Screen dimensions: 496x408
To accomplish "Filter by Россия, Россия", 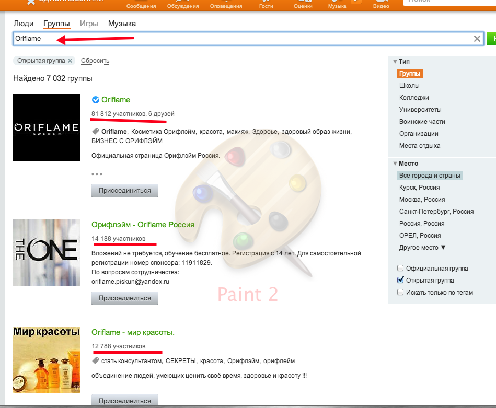I will tap(422, 224).
